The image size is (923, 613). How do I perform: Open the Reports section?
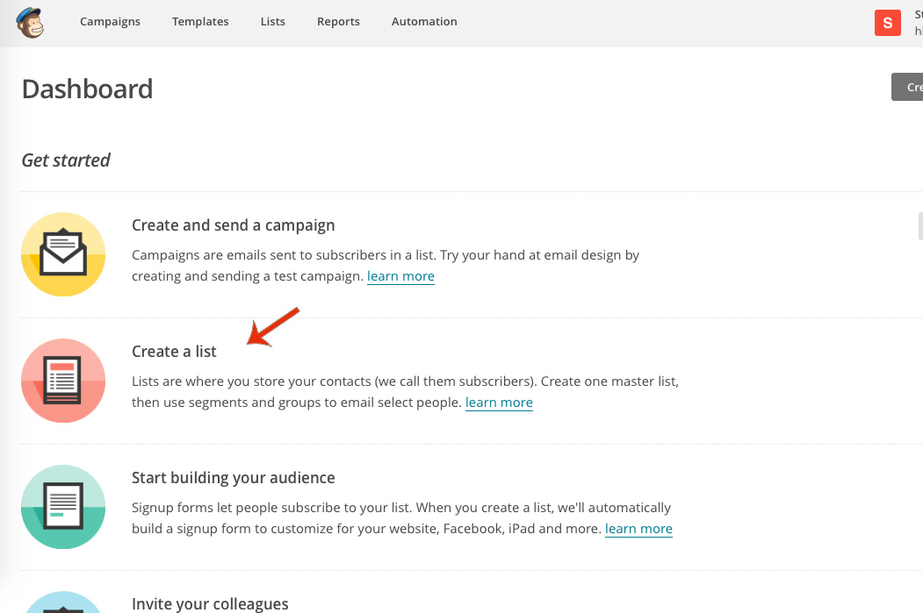(338, 22)
